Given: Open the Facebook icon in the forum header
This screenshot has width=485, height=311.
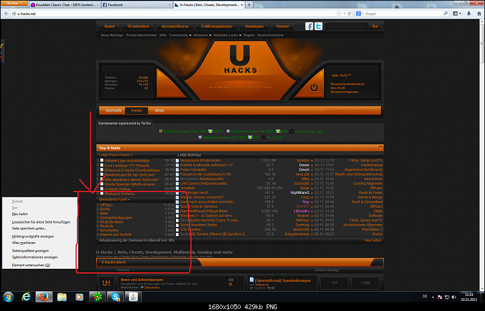Looking at the screenshot, I should pos(309,26).
